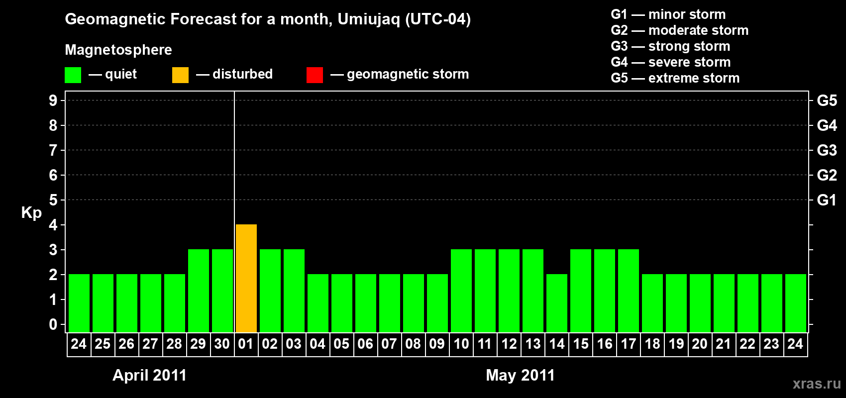The height and width of the screenshot is (398, 846).
Task: Select the bar for May 14
Action: click(x=557, y=303)
